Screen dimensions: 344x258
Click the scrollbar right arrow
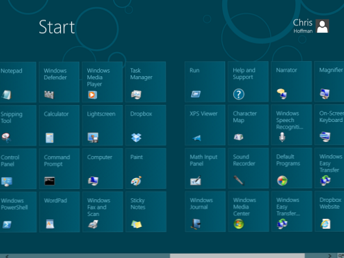click(x=329, y=256)
